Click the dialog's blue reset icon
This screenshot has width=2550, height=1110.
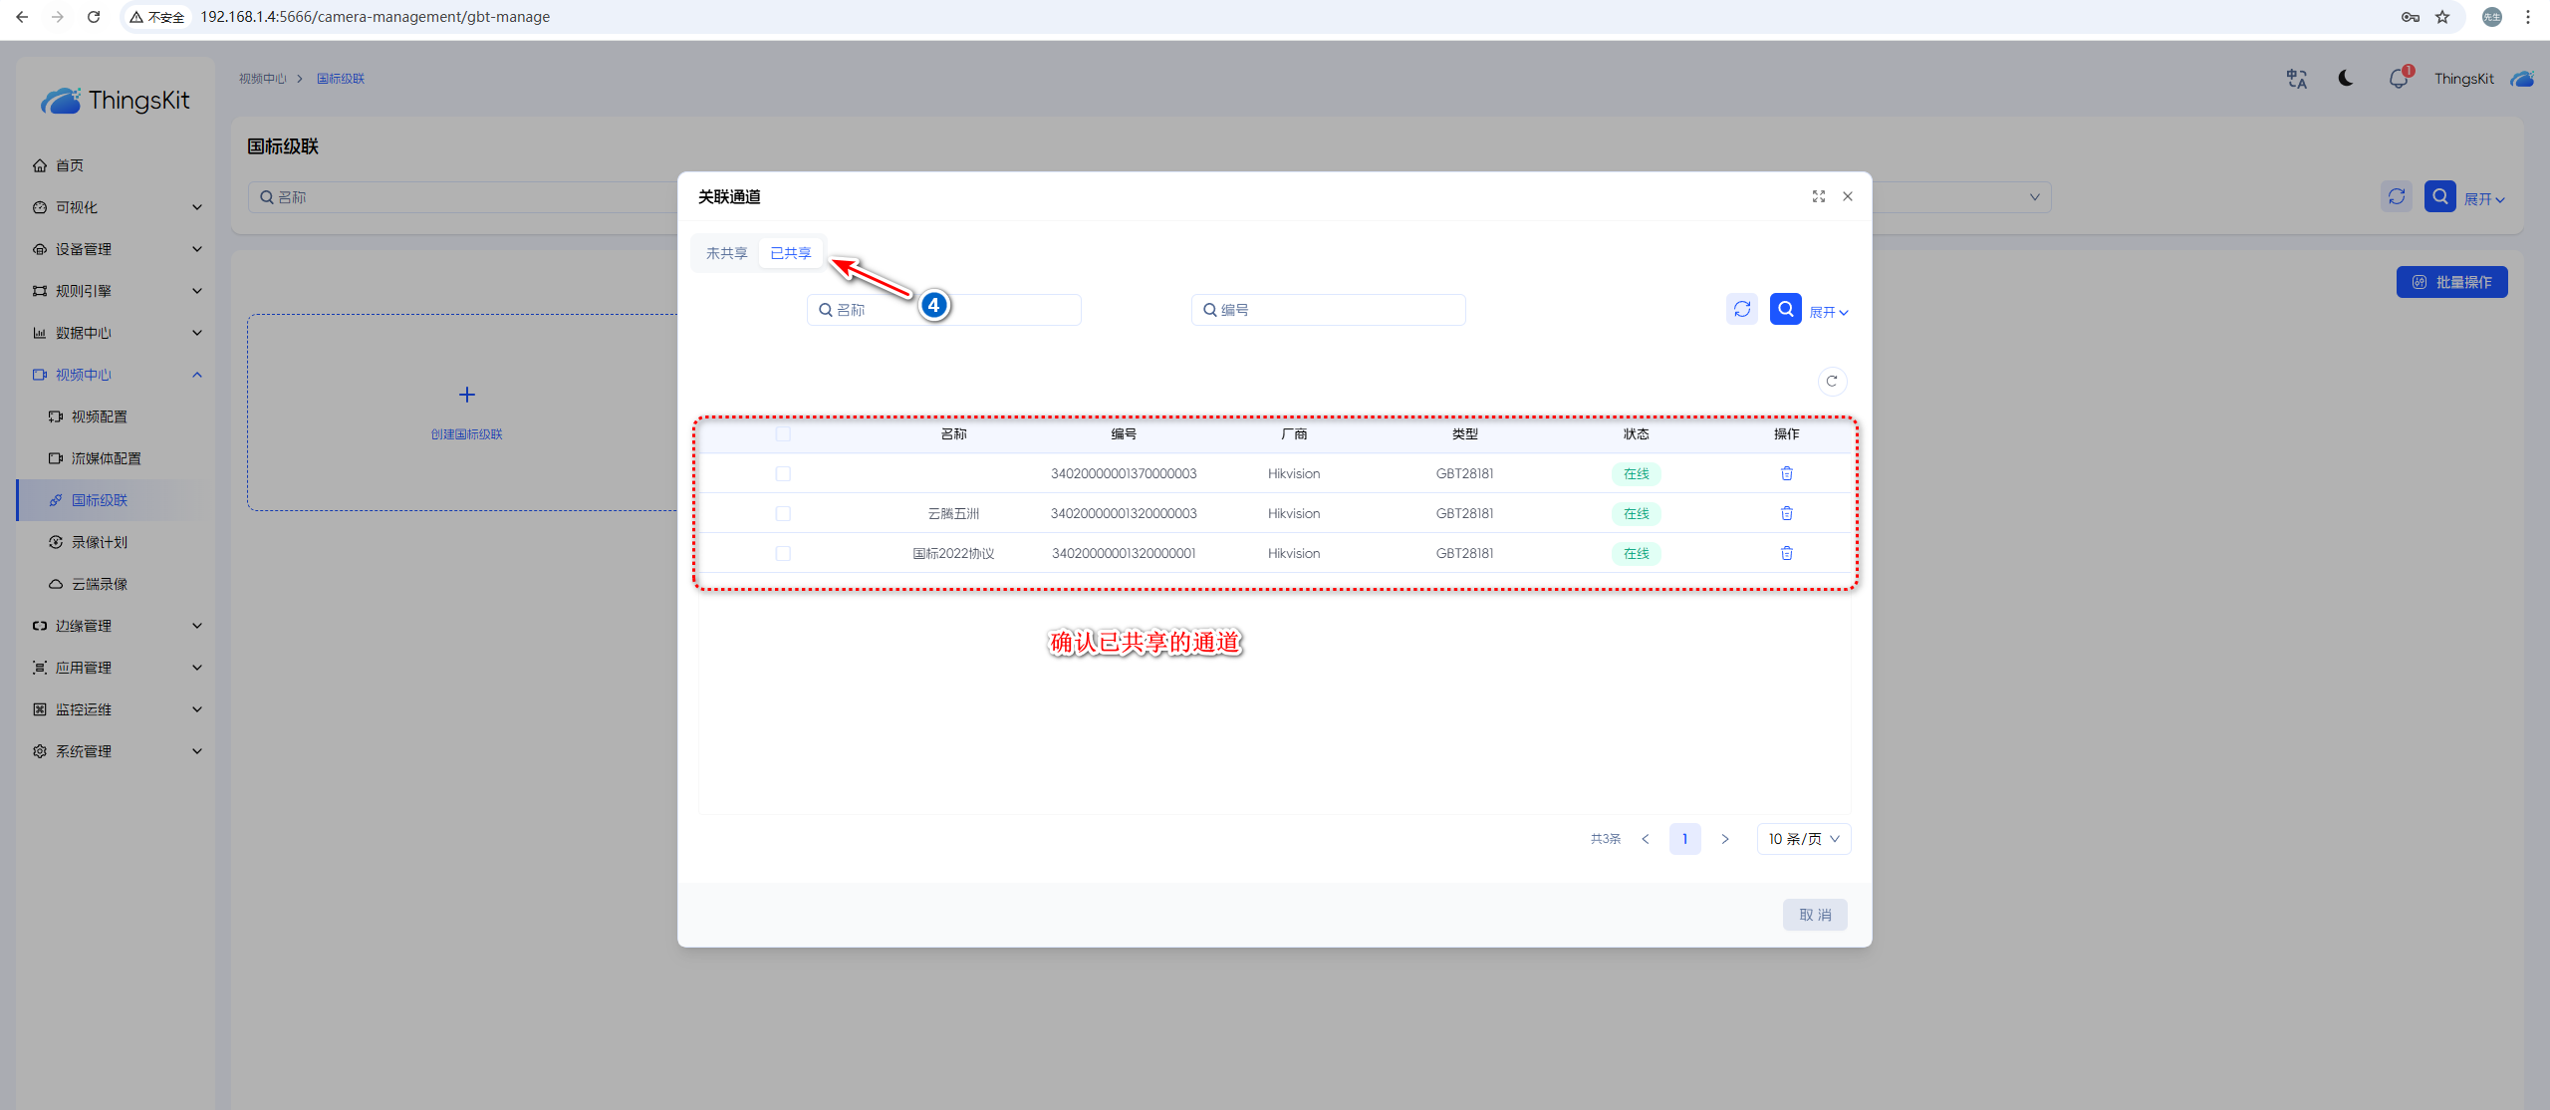pos(1741,309)
